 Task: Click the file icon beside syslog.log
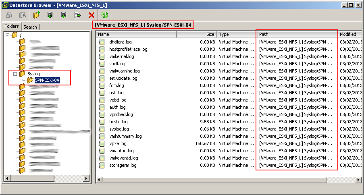coord(102,129)
